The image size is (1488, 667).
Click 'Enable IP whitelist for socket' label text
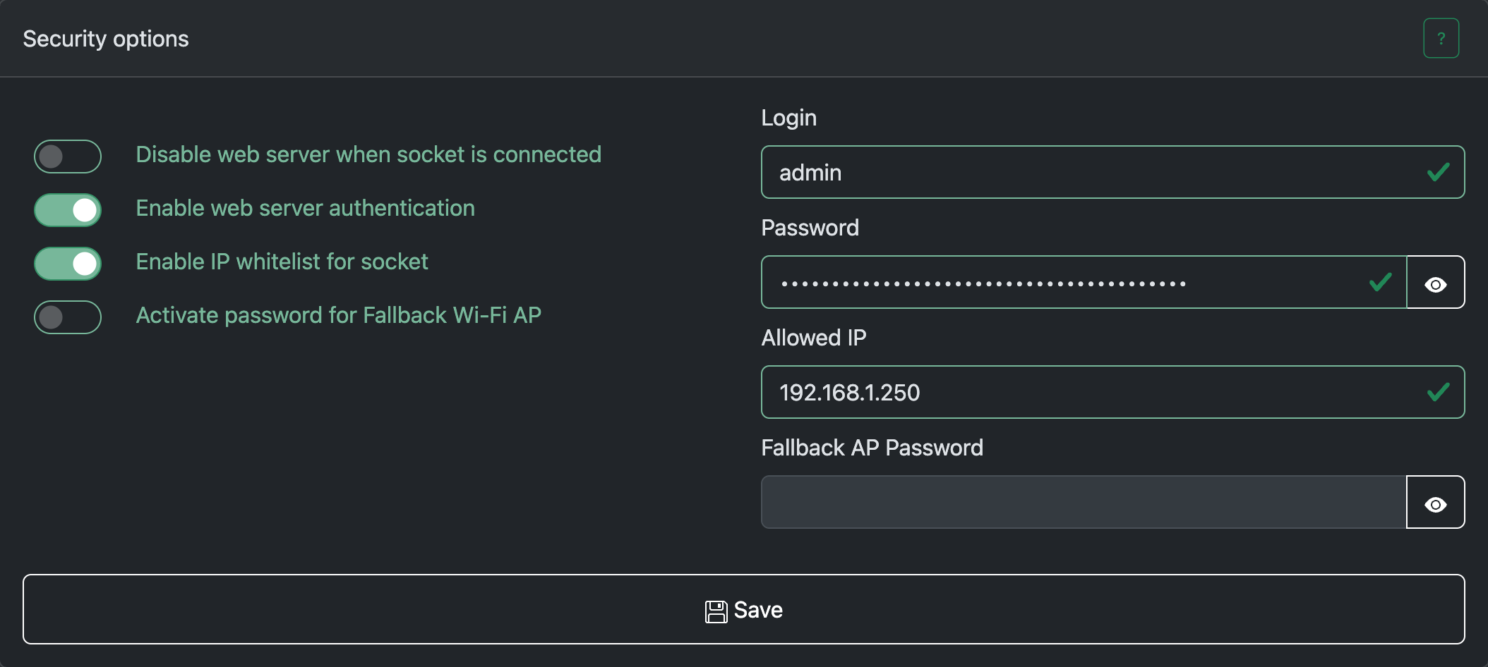[282, 262]
